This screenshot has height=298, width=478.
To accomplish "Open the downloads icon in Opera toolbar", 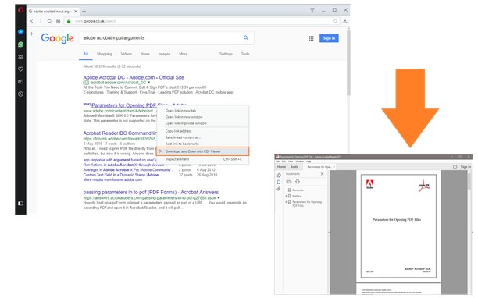I will (x=345, y=21).
